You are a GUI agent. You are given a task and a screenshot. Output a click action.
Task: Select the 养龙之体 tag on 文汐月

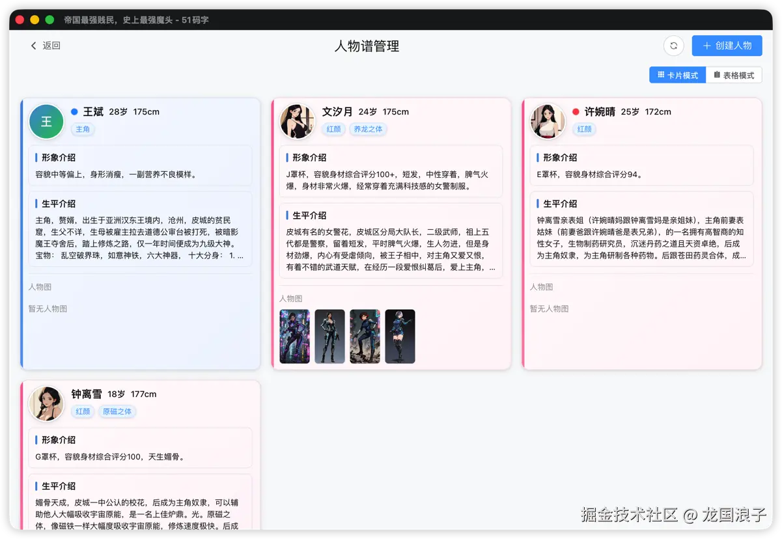(x=369, y=129)
